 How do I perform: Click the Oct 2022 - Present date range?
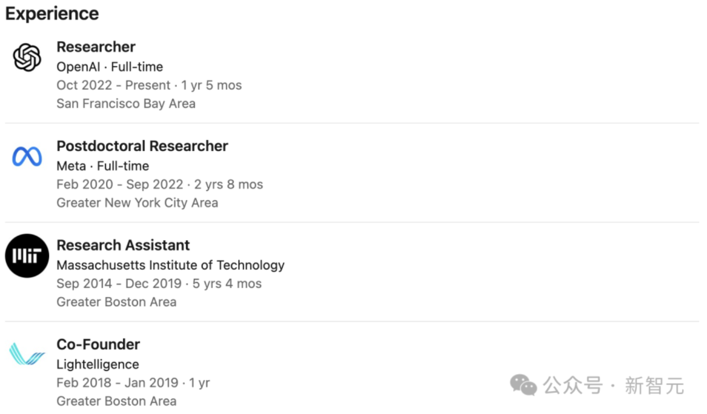click(x=113, y=85)
